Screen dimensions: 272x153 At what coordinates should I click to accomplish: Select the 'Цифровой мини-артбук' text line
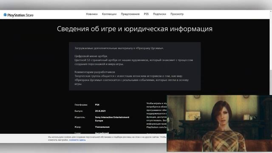(x=91, y=56)
